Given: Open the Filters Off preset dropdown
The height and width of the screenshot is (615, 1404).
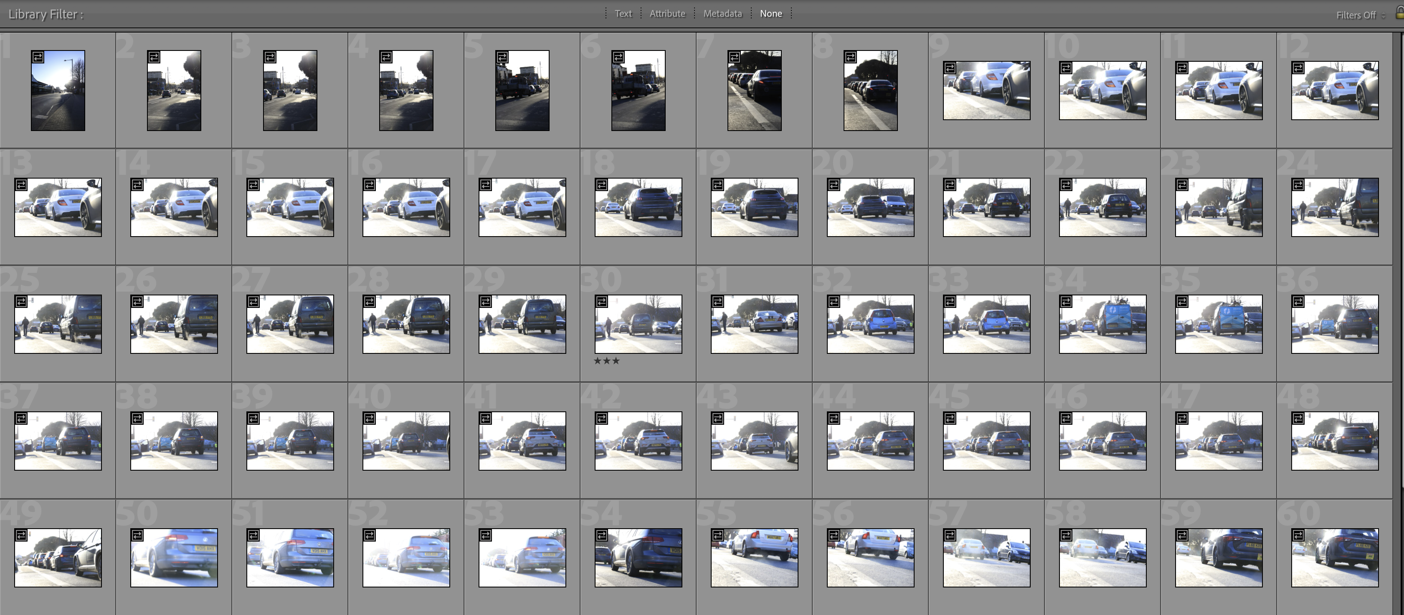Looking at the screenshot, I should 1359,15.
